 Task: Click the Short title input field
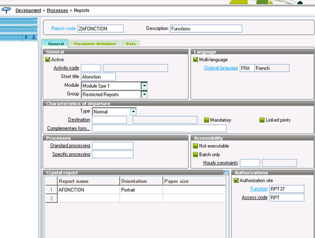pyautogui.click(x=98, y=77)
